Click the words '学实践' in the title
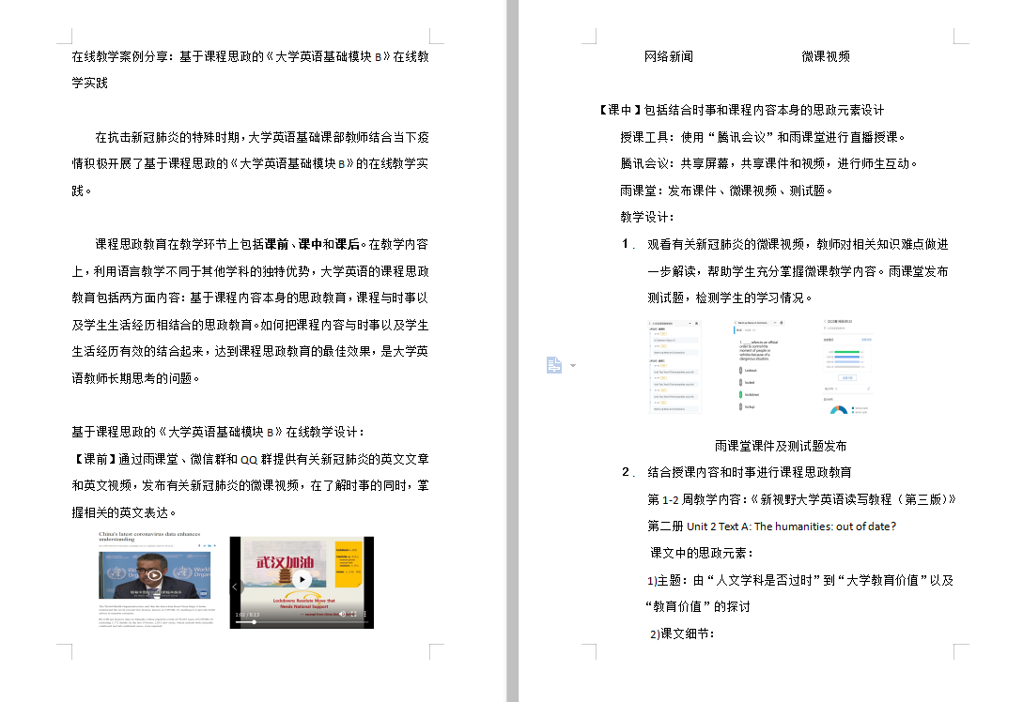The width and height of the screenshot is (1023, 702). click(x=89, y=83)
